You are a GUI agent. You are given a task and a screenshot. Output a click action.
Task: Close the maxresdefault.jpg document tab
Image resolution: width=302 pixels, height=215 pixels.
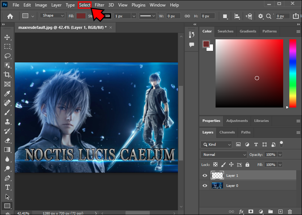pyautogui.click(x=111, y=27)
